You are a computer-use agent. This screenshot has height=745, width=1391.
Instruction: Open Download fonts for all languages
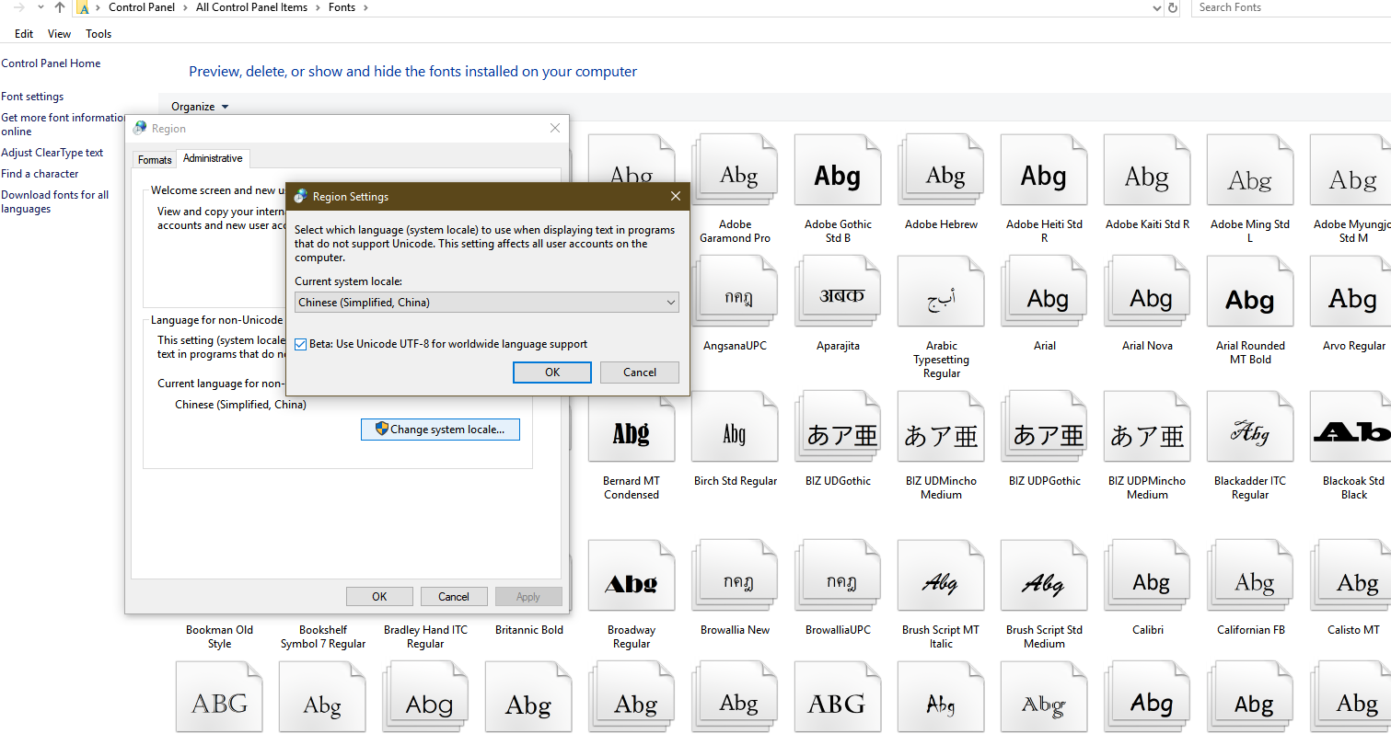click(x=55, y=201)
